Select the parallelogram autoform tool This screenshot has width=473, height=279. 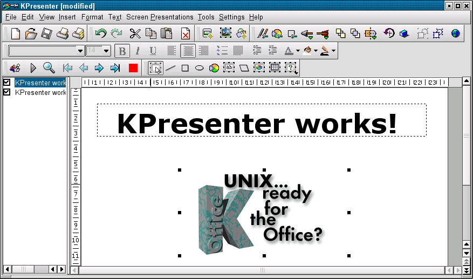click(244, 68)
